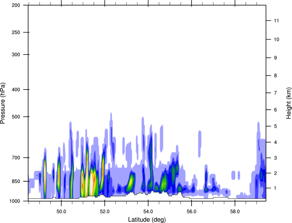Select the 500 pressure tick label
The height and width of the screenshot is (223, 292).
(x=16, y=117)
